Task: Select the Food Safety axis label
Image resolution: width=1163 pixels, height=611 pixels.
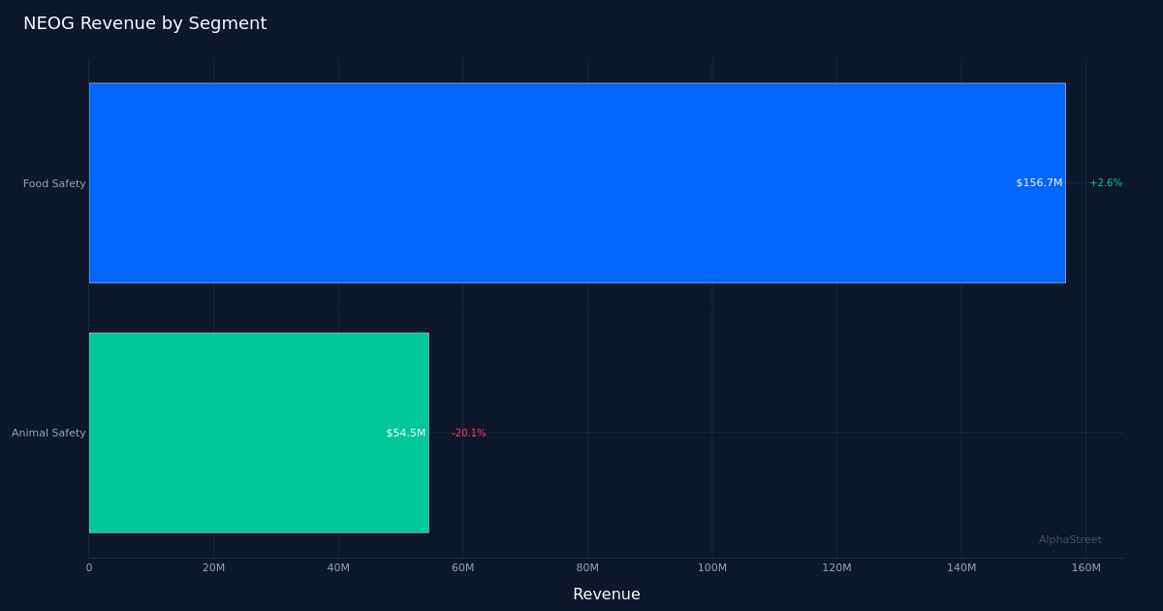Action: pos(53,183)
